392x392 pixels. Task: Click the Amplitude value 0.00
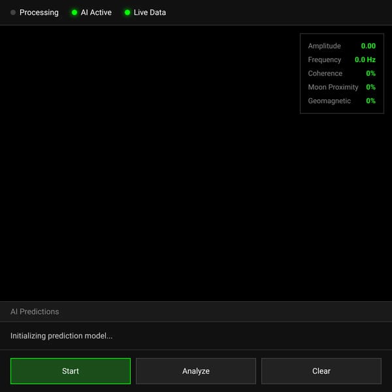click(x=368, y=46)
